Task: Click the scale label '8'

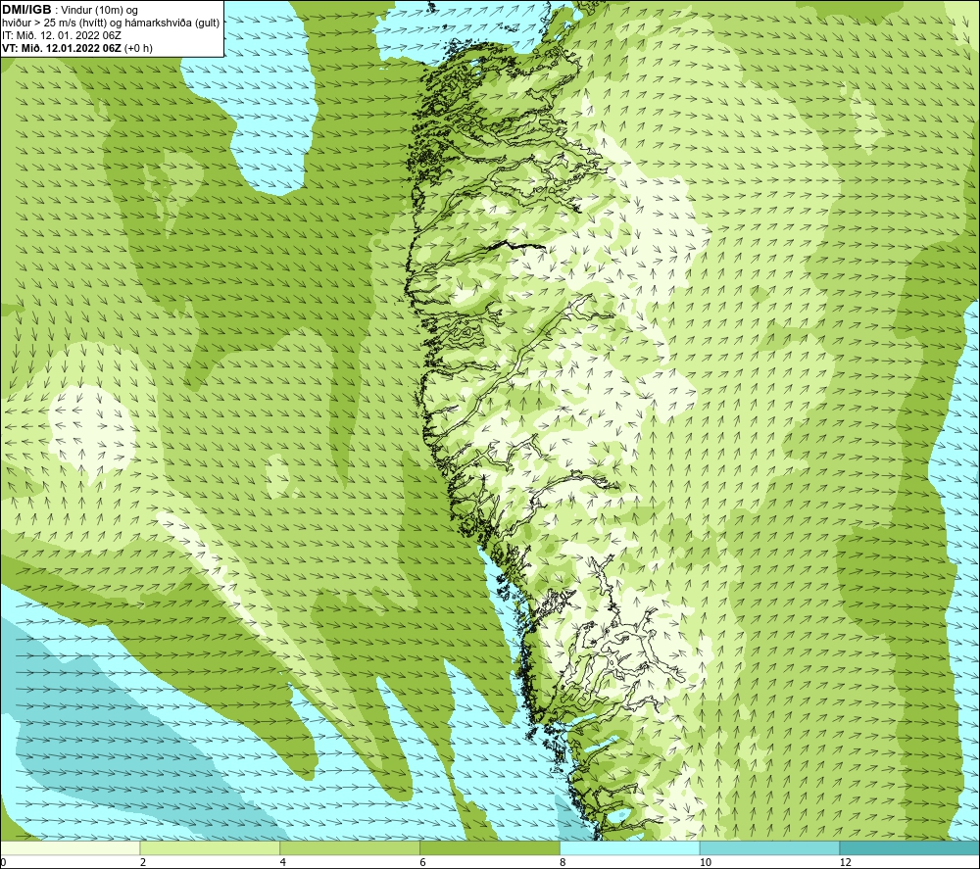Action: tap(563, 863)
